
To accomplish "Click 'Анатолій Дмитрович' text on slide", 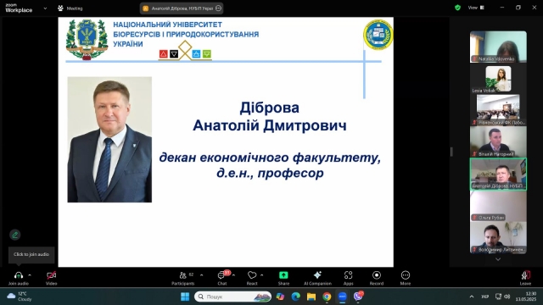I will 270,125.
